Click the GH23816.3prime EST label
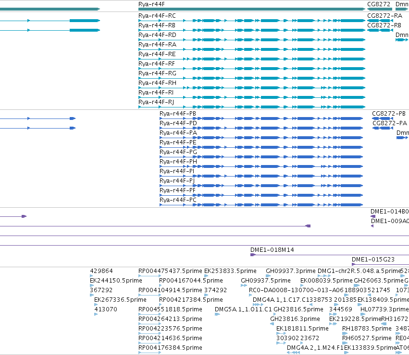Screen dimensions: 409x355 (295, 319)
